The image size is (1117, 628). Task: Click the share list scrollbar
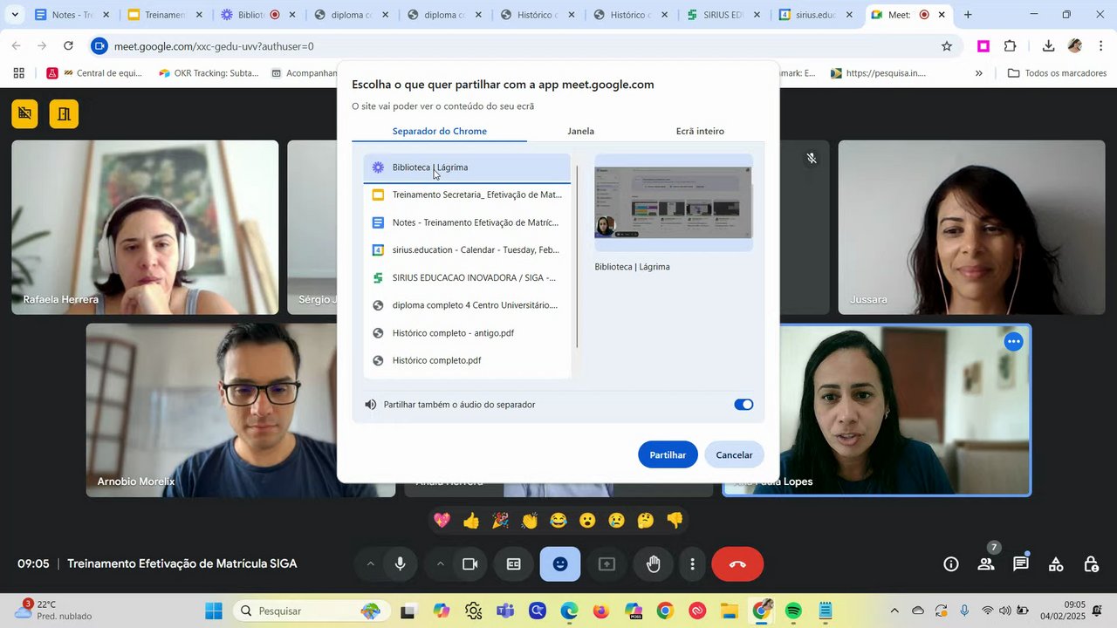577,256
